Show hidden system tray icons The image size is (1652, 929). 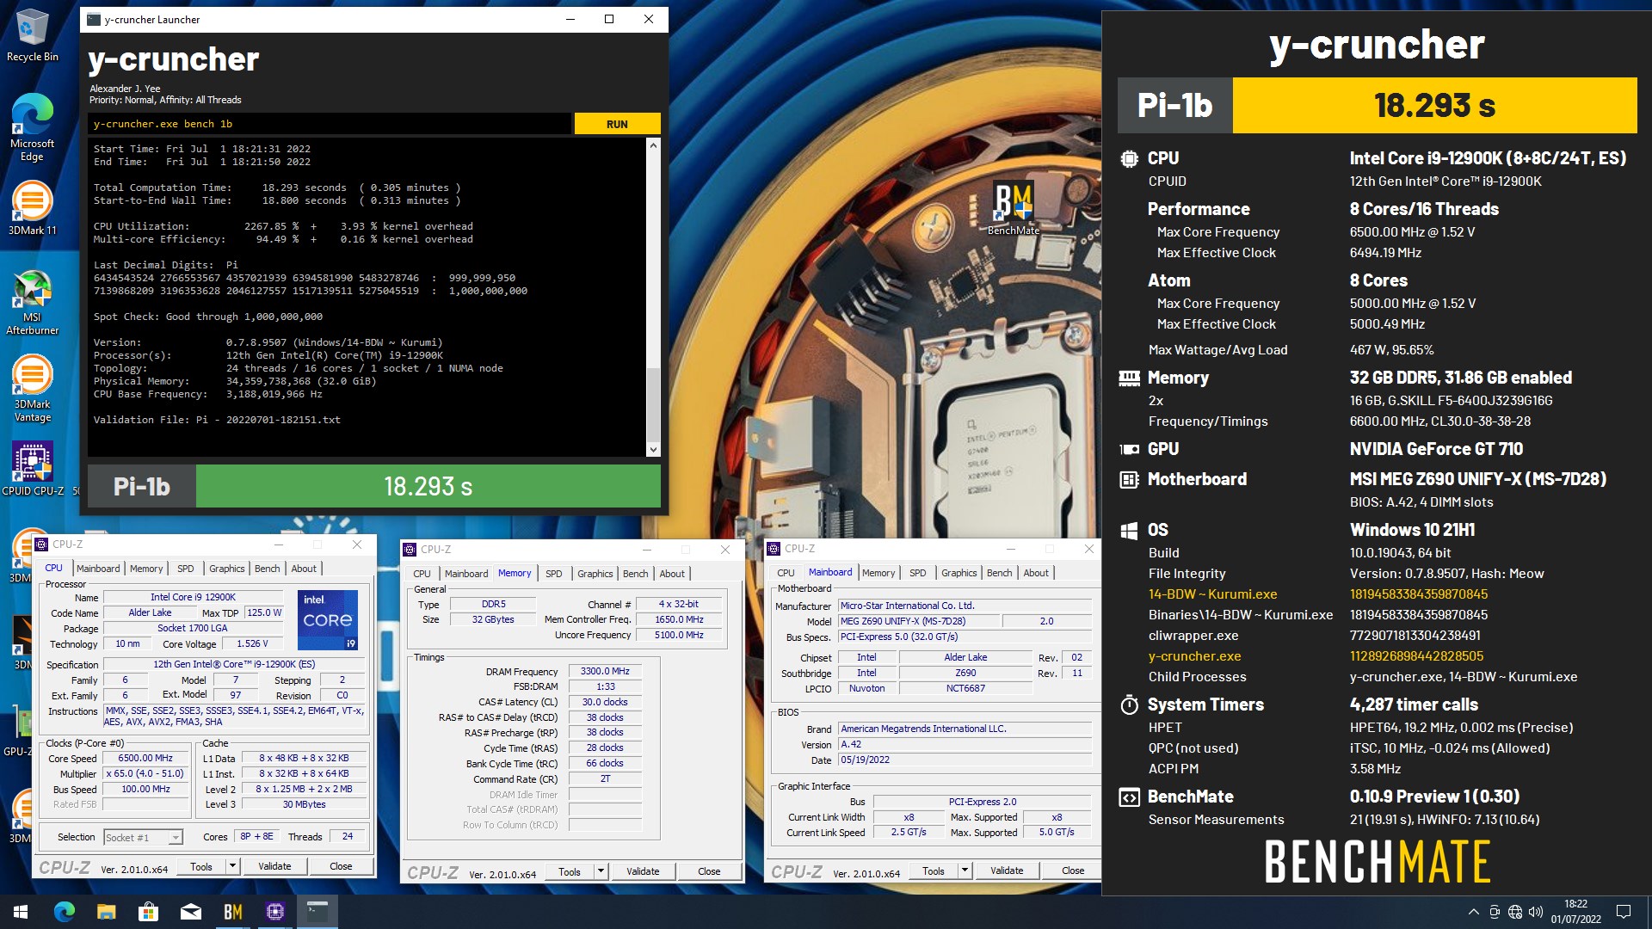tap(1473, 912)
